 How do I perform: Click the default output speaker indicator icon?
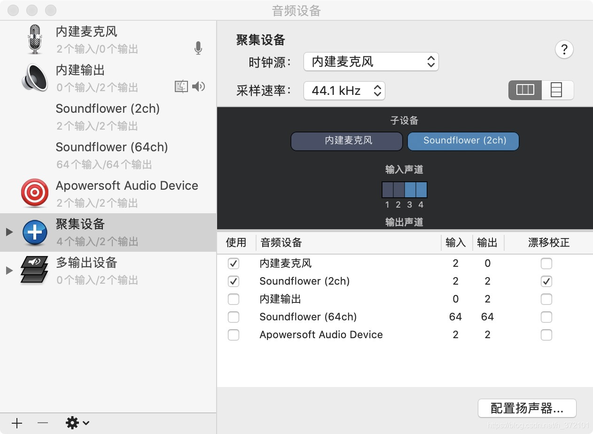coord(199,86)
